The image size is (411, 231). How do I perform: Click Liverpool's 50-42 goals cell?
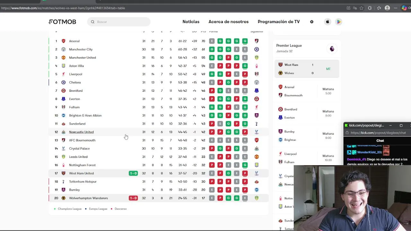(x=182, y=74)
